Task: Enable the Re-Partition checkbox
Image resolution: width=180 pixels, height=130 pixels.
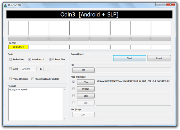Action: click(10, 59)
